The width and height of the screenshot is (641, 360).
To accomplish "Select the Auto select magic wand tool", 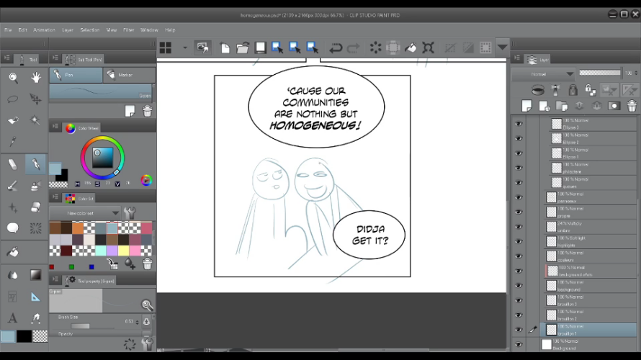I will click(35, 120).
